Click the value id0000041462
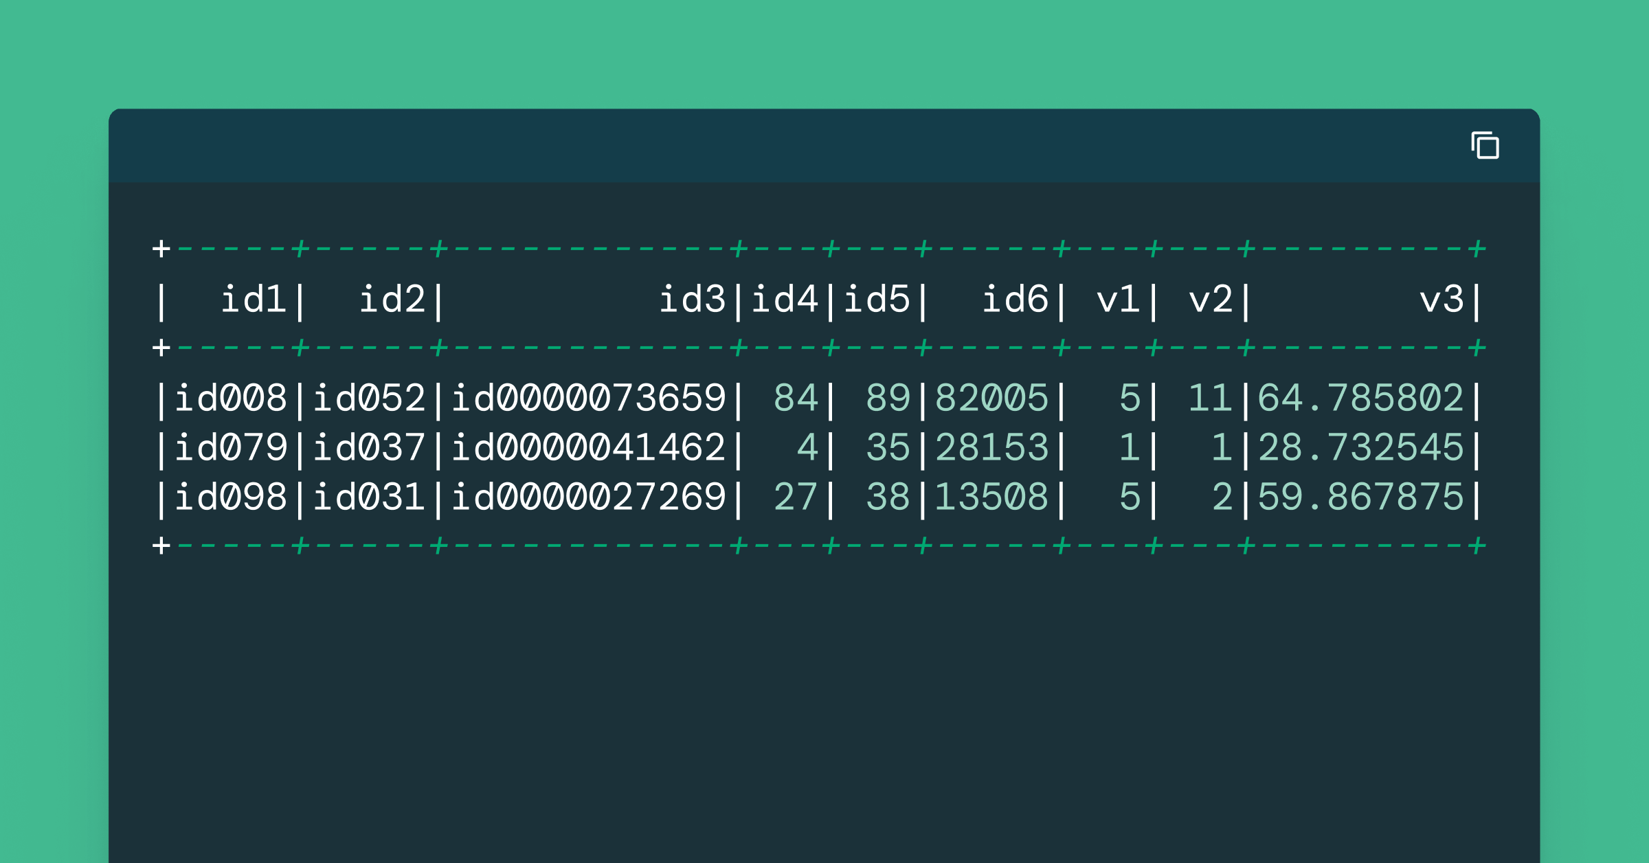This screenshot has height=863, width=1649. click(x=588, y=448)
